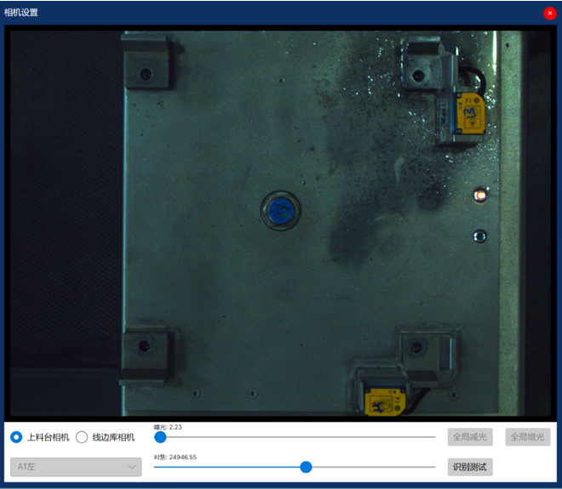Close the 相机设置 window with red X
The width and height of the screenshot is (562, 489).
[549, 13]
